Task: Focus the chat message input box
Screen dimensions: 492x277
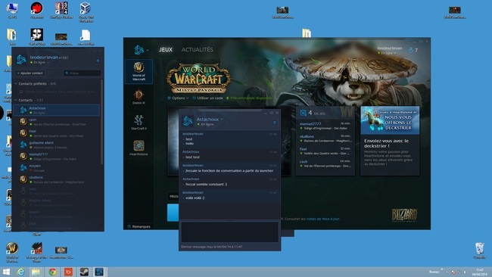Action: click(x=229, y=232)
